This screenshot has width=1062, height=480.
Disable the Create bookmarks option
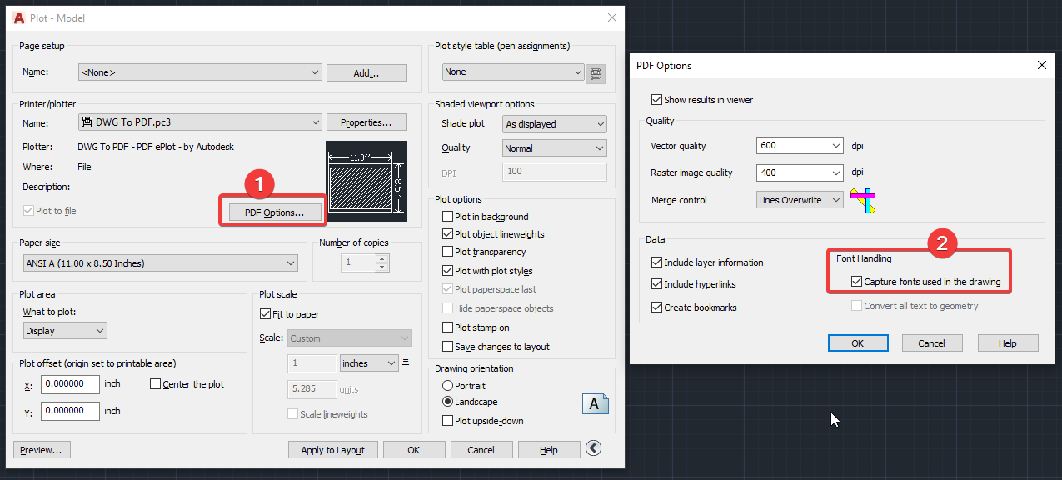(x=657, y=307)
